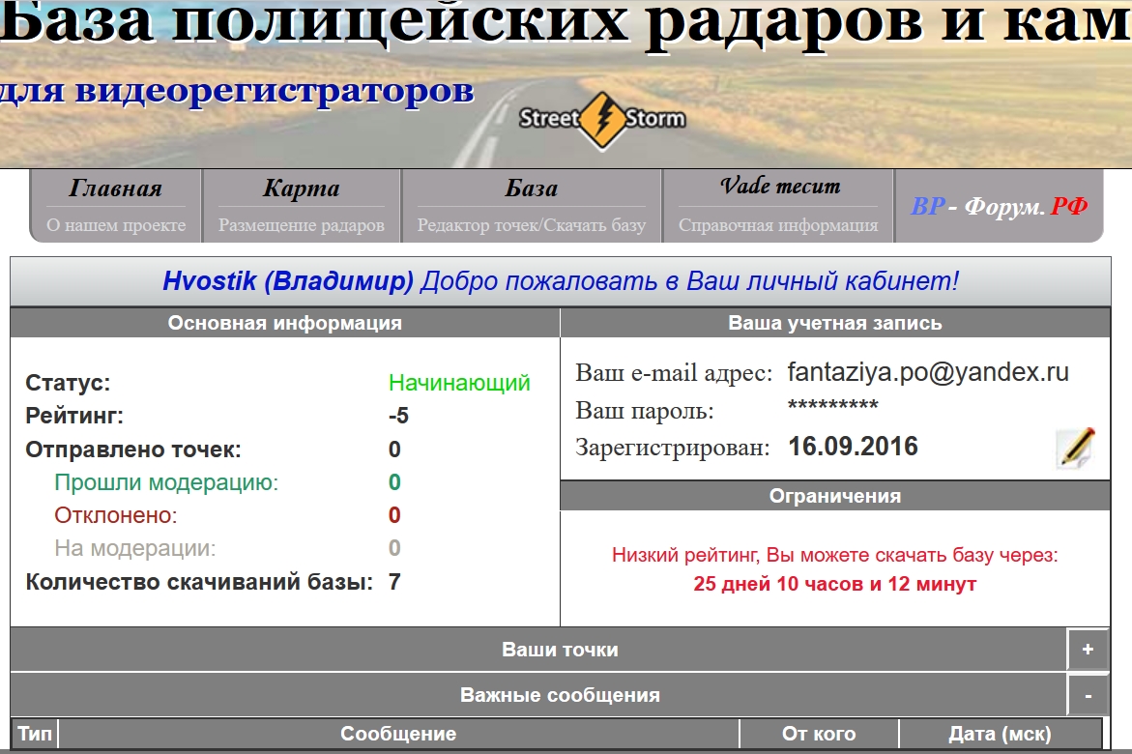Select the Vade mecum reference tab
Screen dimensions: 1132x754
tap(778, 205)
